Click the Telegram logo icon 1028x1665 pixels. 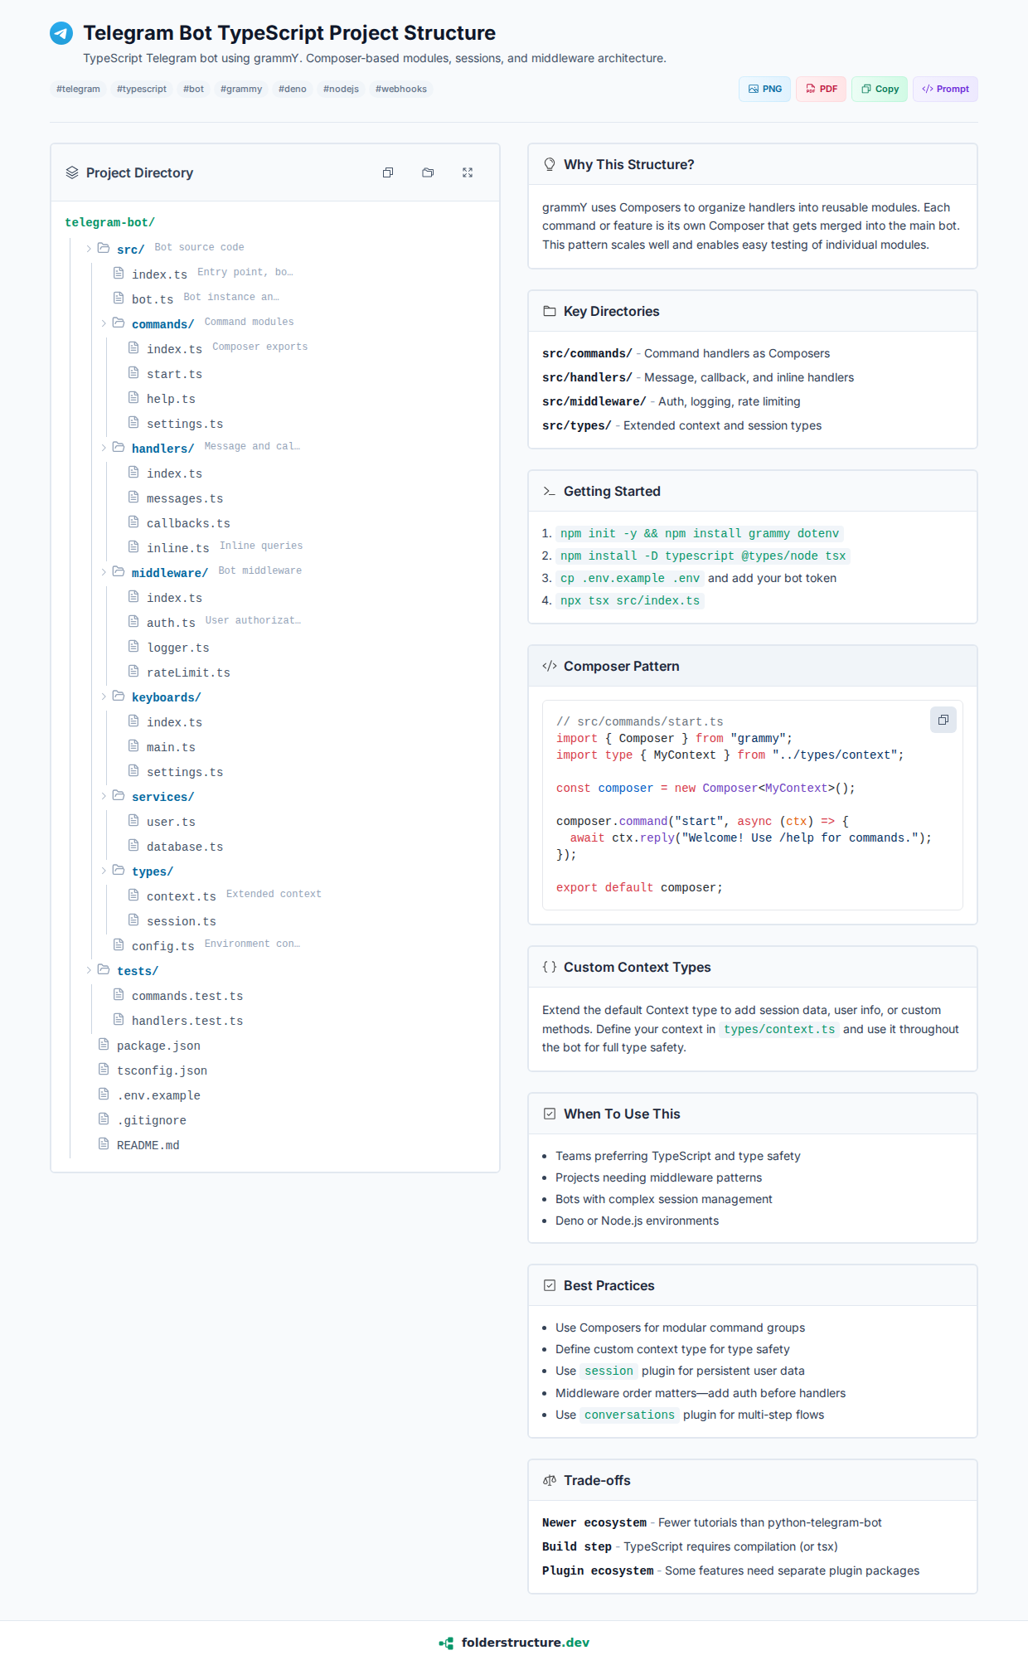click(x=61, y=33)
